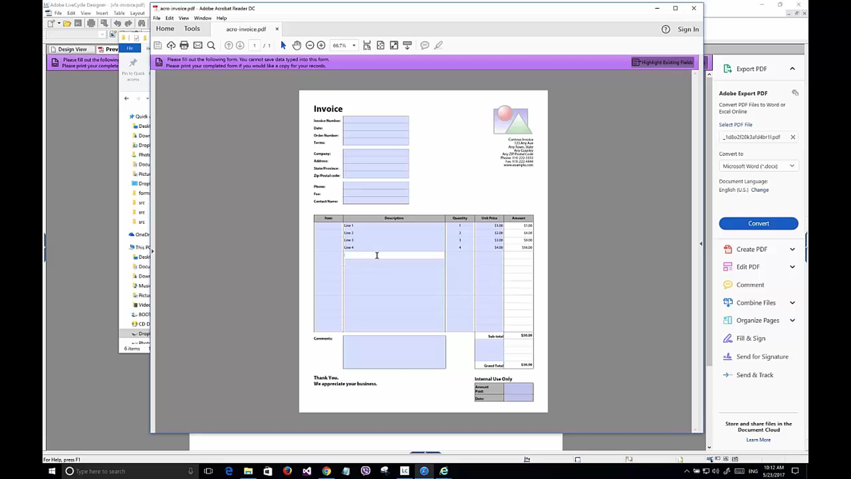The height and width of the screenshot is (479, 851).
Task: Open the Convert to format dropdown
Action: coord(758,166)
